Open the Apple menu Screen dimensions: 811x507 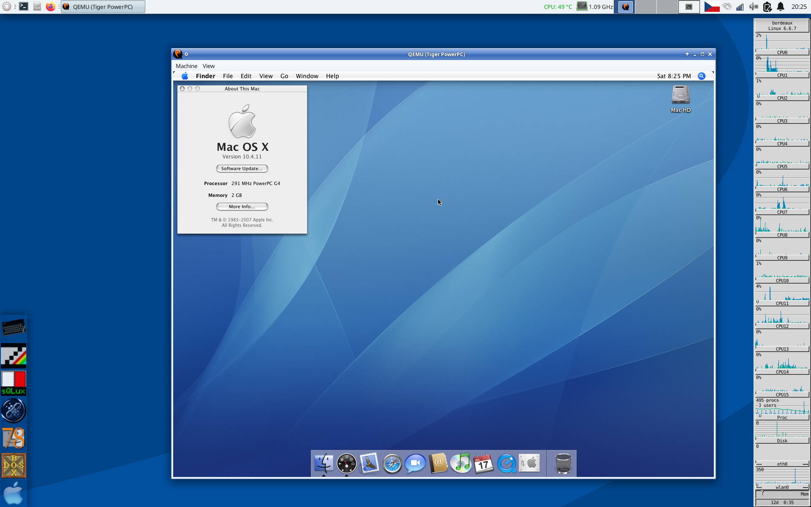tap(185, 76)
